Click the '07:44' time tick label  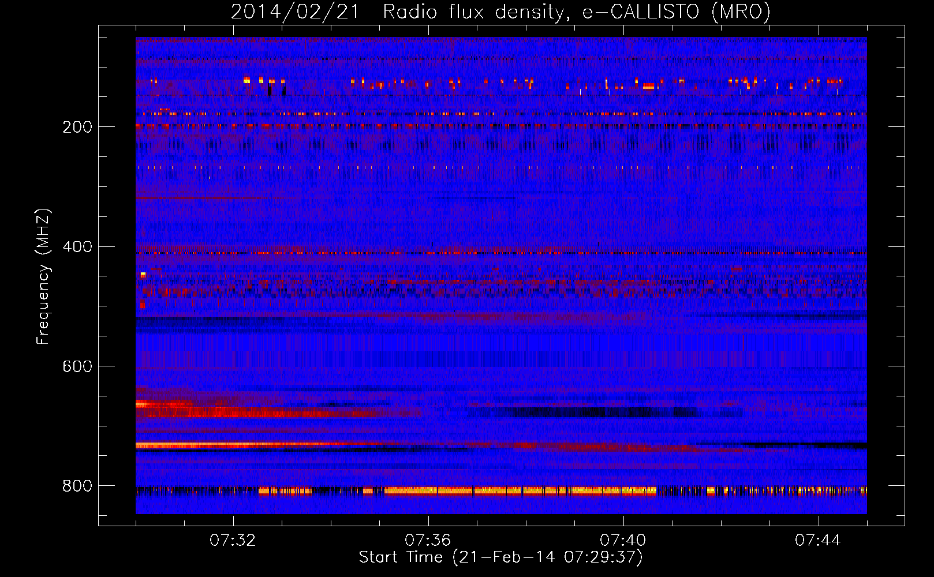818,541
